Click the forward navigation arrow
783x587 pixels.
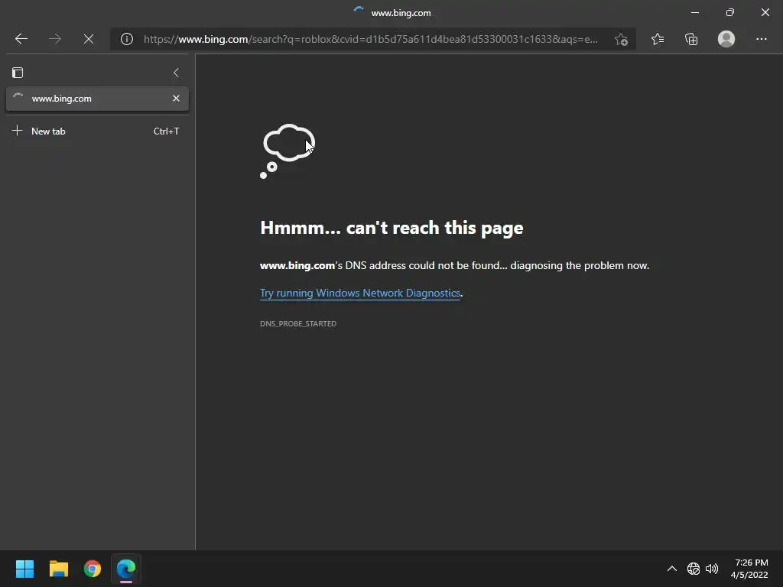pos(55,39)
